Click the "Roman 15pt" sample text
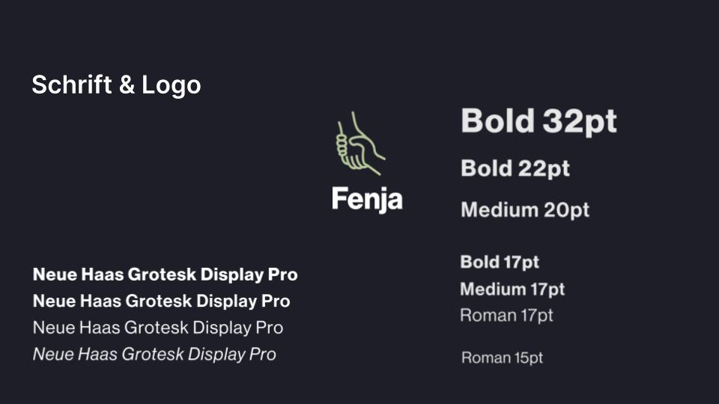This screenshot has width=719, height=404. point(502,358)
